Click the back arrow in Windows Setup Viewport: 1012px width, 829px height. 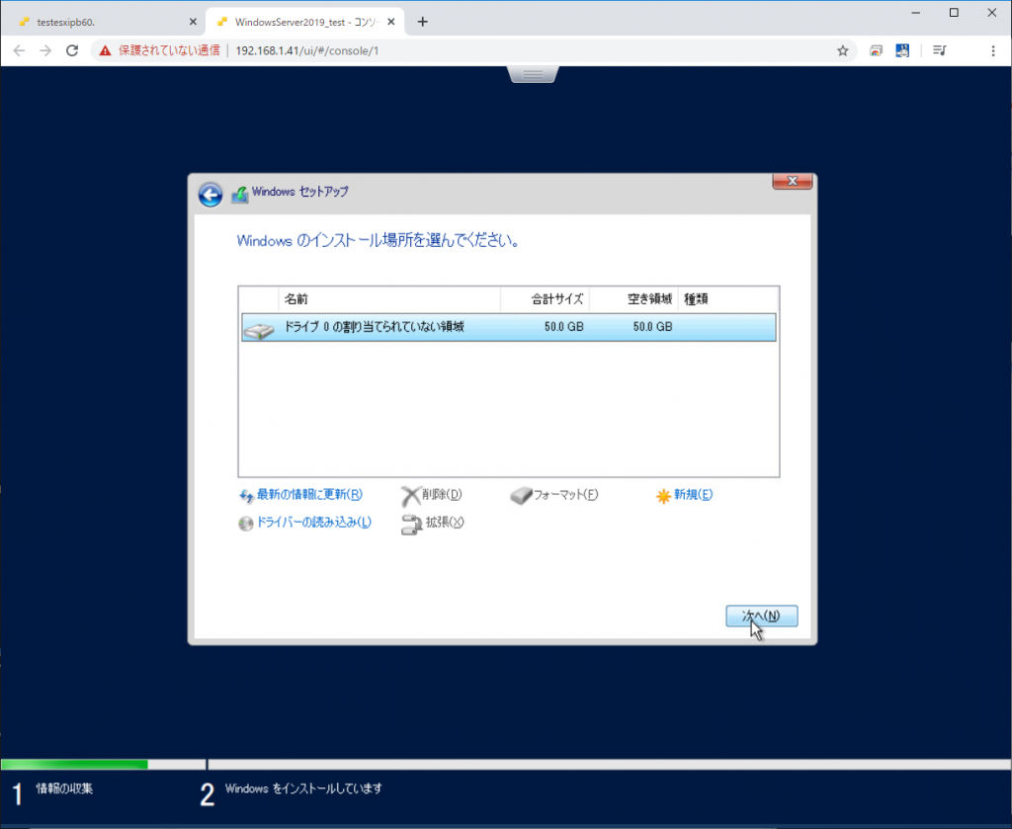point(211,195)
